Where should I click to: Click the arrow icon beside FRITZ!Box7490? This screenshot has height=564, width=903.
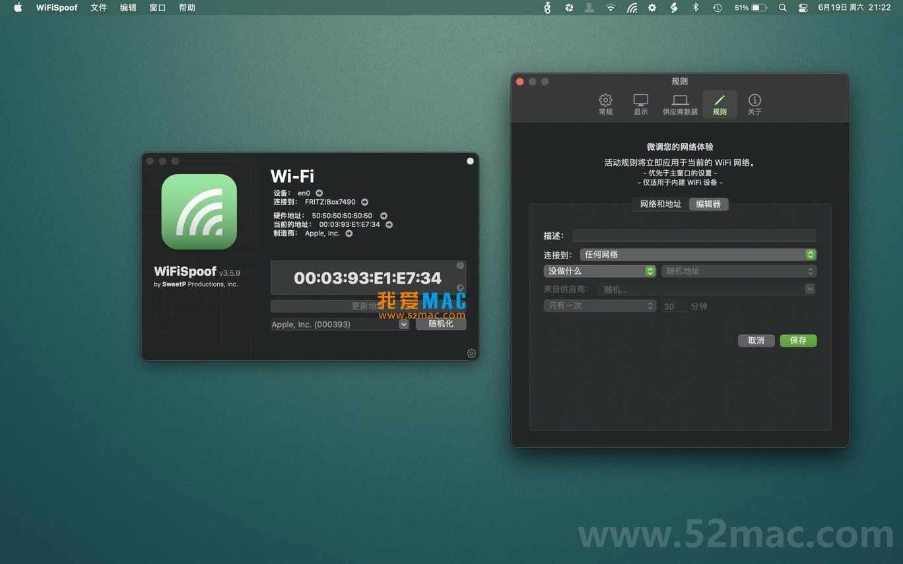(x=364, y=202)
